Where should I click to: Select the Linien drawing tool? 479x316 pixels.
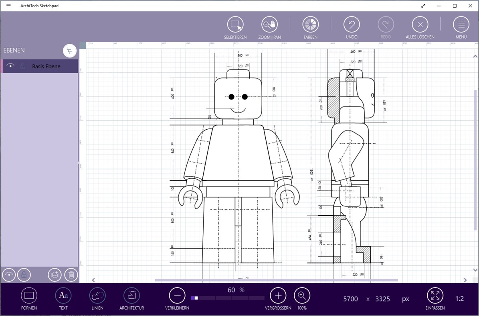point(97,296)
